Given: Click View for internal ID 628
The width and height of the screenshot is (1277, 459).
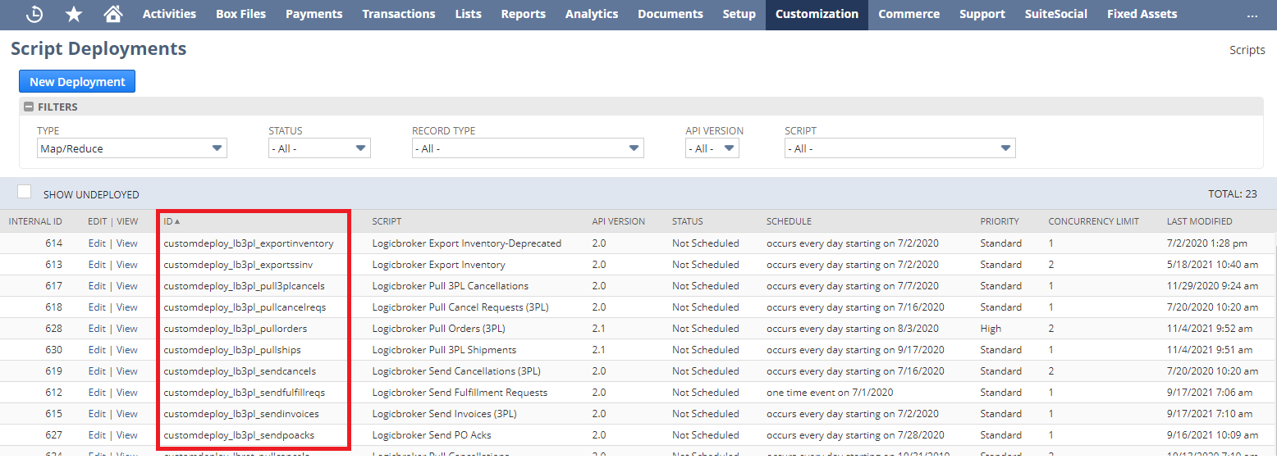Looking at the screenshot, I should 126,329.
